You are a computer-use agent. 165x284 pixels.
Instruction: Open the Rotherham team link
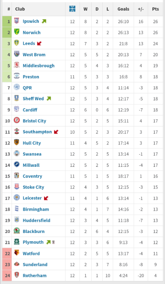(35, 275)
